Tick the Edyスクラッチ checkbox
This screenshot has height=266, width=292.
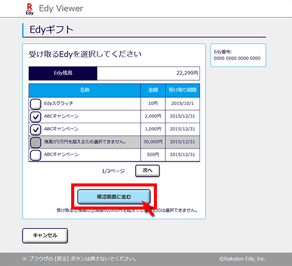point(35,104)
